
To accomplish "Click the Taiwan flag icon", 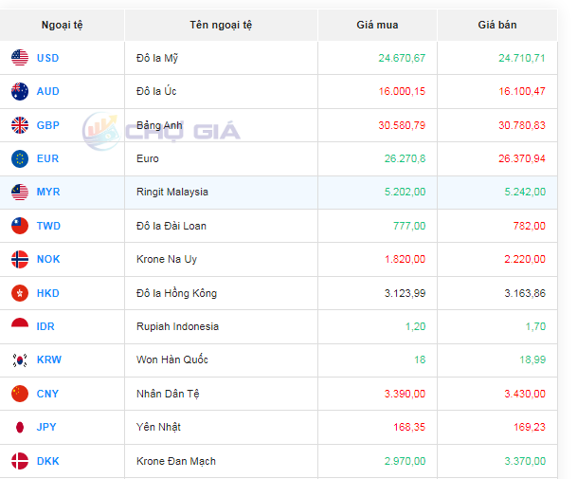I will [x=20, y=226].
